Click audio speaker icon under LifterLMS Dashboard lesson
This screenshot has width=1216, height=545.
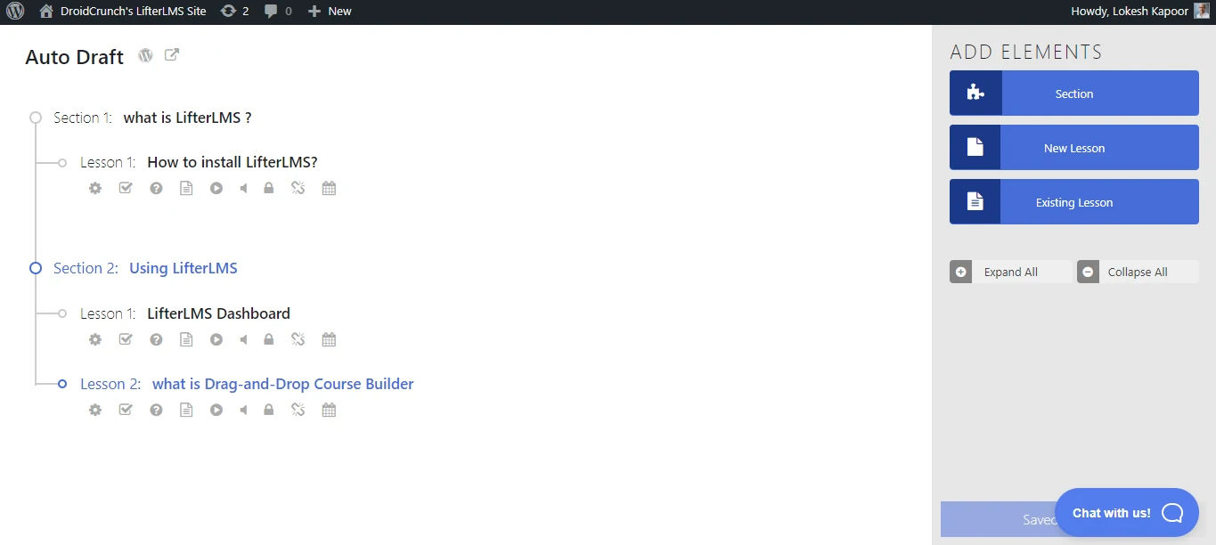[243, 339]
